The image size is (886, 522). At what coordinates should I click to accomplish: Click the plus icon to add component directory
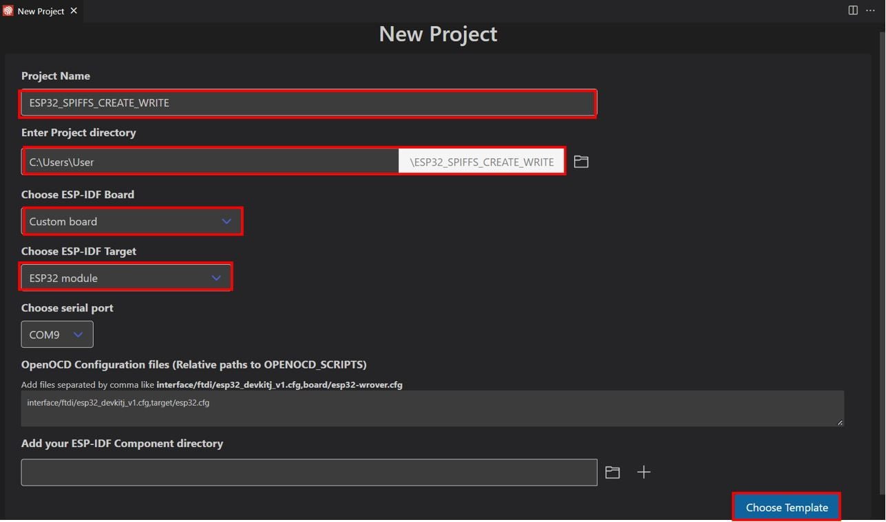pos(644,472)
